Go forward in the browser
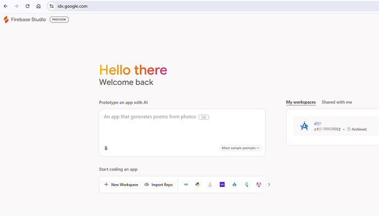 17,6
